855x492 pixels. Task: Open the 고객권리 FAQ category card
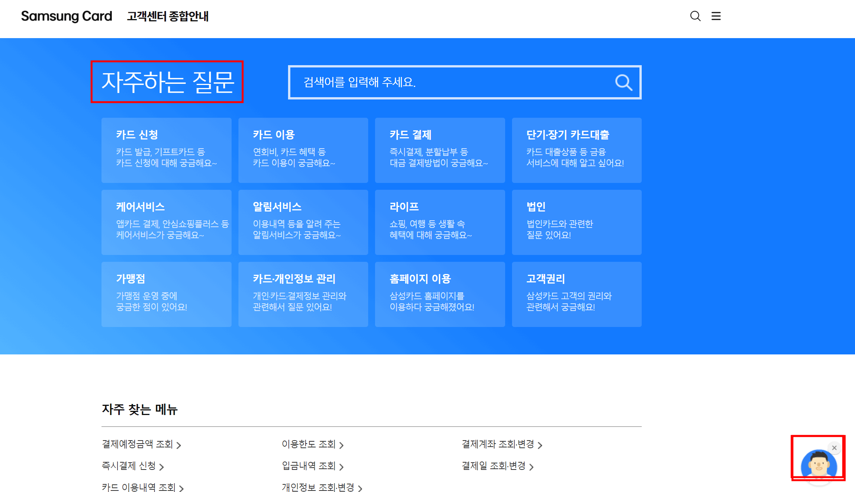tap(576, 294)
